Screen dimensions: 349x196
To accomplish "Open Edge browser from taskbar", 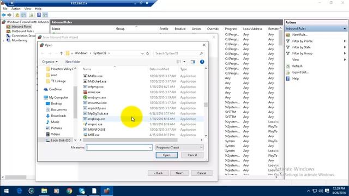I will 20,191.
